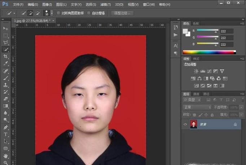Screen dimensions: 246x165
Task: Select the Eyedropper tool
Action: [x=6, y=64]
